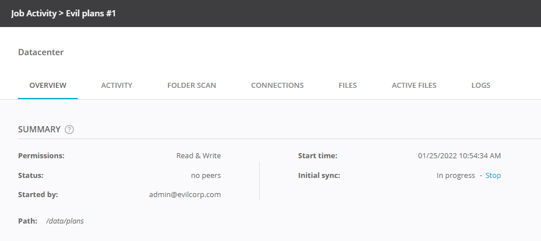
Task: Switch to the Logs tab
Action: click(x=481, y=86)
